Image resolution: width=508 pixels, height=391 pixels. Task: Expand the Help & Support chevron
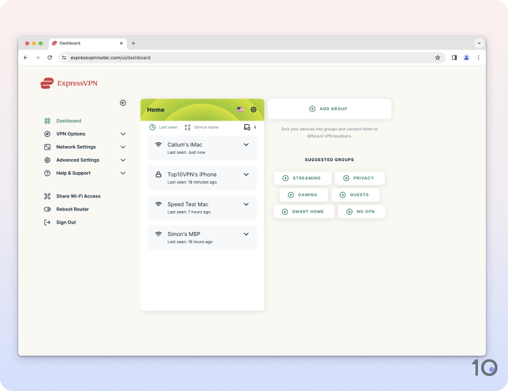[x=123, y=173]
